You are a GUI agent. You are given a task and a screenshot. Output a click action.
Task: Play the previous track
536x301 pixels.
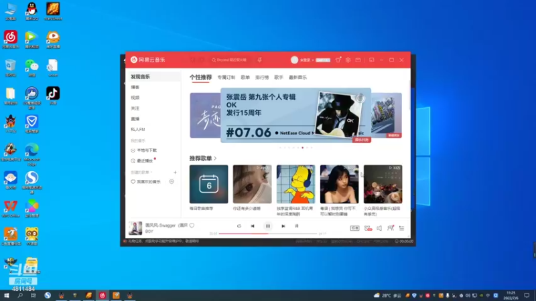coord(253,226)
